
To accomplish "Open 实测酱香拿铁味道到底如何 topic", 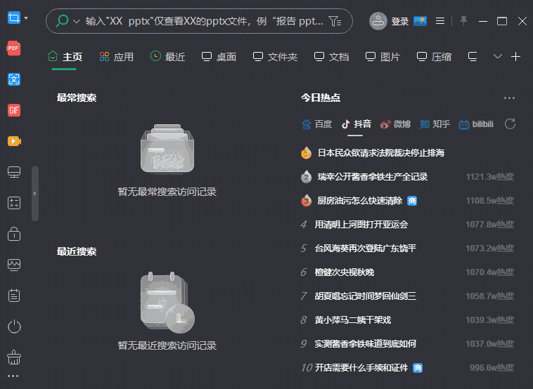I will [366, 344].
